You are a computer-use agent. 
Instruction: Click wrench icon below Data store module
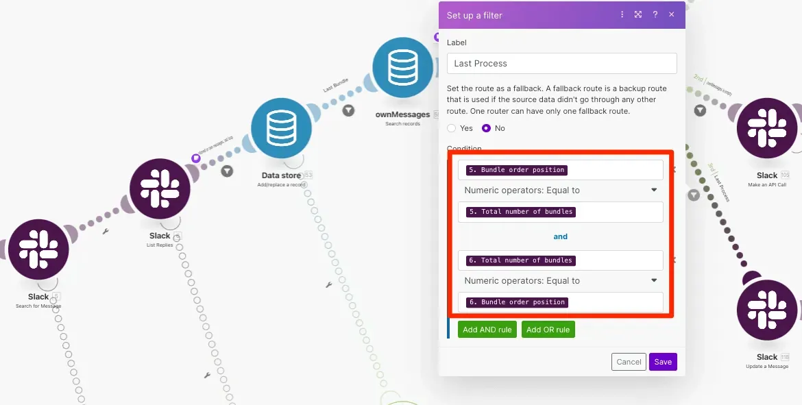[329, 285]
